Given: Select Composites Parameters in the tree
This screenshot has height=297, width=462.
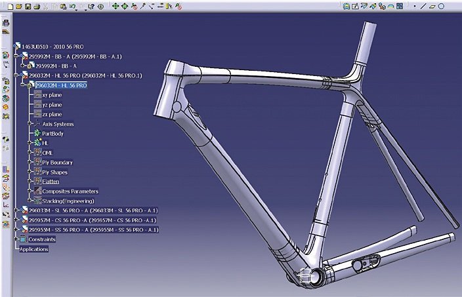Looking at the screenshot, I should click(x=70, y=191).
